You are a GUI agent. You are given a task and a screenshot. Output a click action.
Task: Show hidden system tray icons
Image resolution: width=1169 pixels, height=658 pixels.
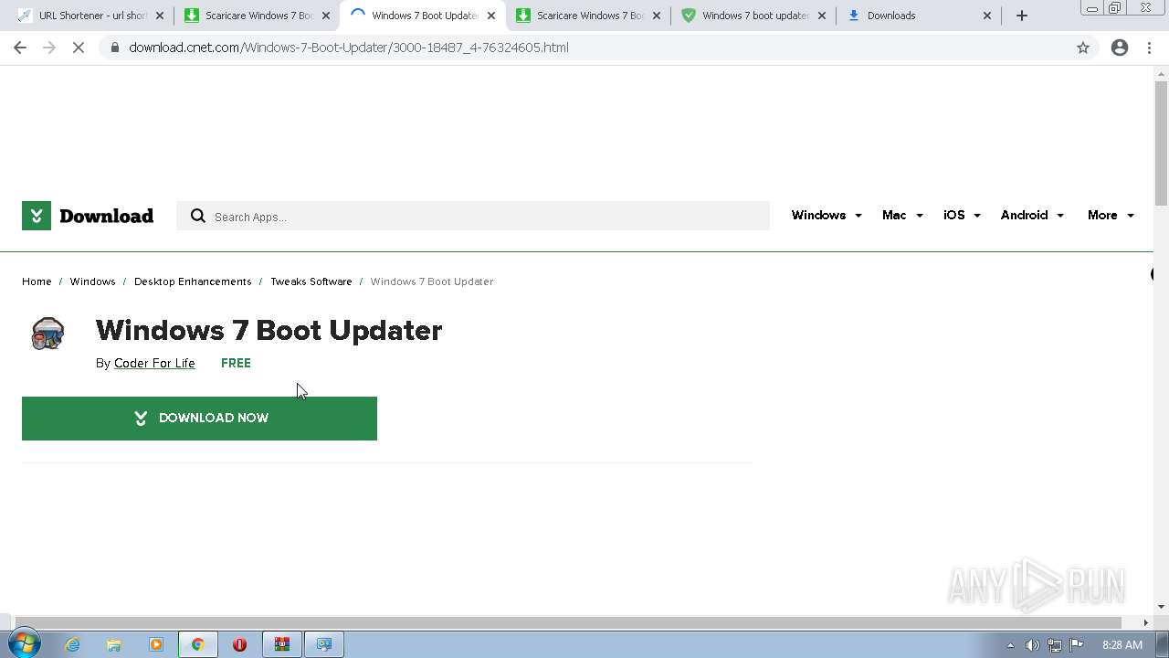click(1010, 645)
